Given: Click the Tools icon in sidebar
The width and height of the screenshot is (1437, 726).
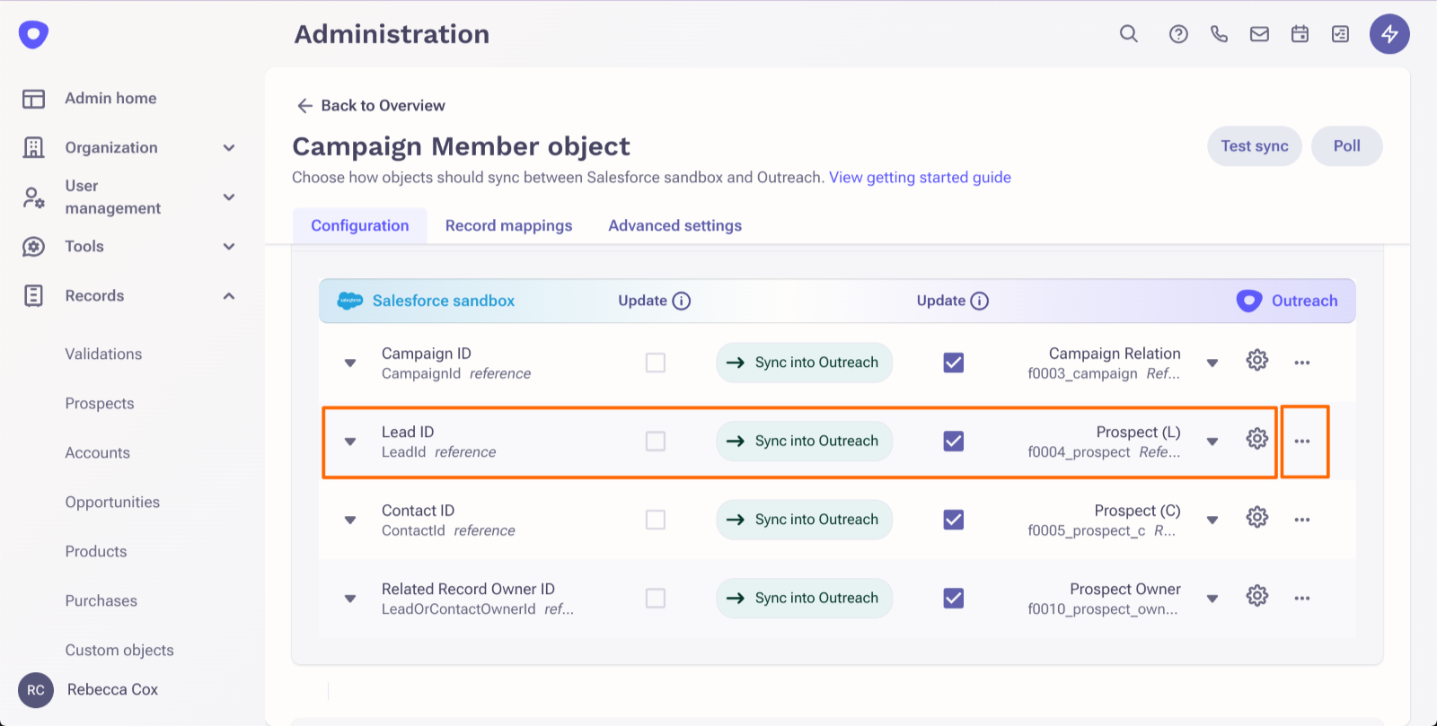Looking at the screenshot, I should point(33,247).
